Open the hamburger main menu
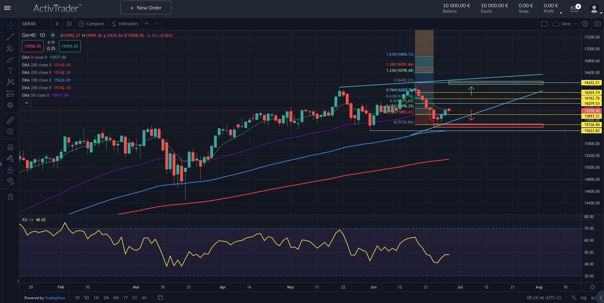The image size is (604, 303). point(7,8)
